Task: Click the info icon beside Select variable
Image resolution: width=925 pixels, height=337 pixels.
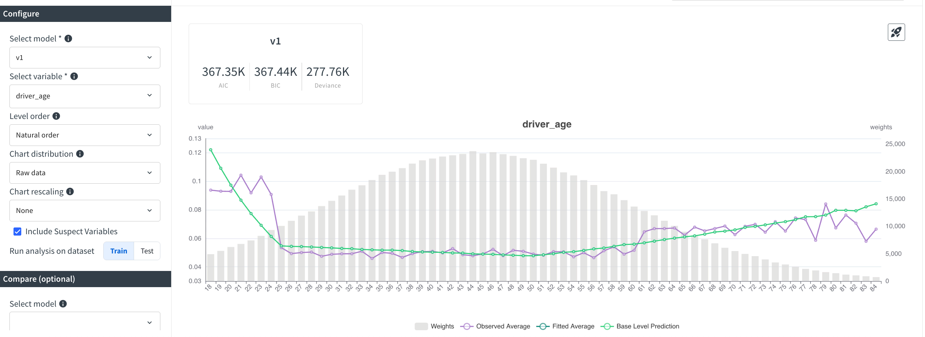Action: click(x=74, y=76)
